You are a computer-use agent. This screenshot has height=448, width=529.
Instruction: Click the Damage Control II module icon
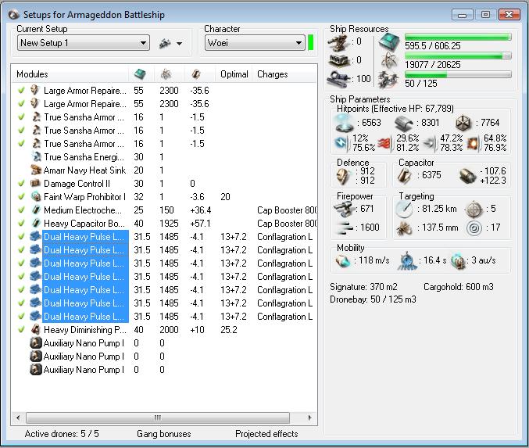(36, 183)
